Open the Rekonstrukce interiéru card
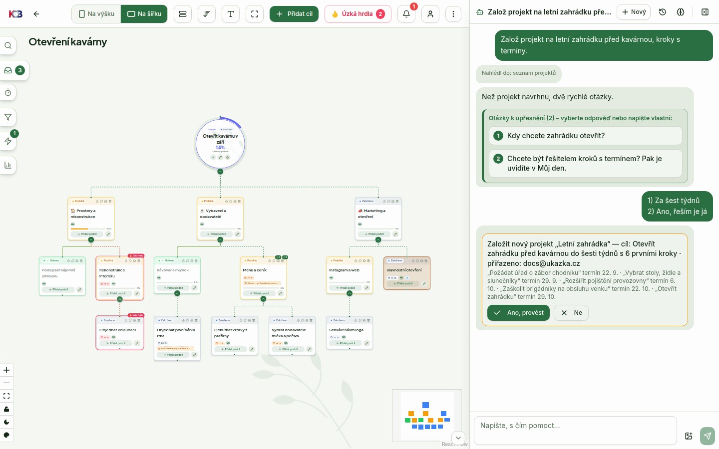 120,278
